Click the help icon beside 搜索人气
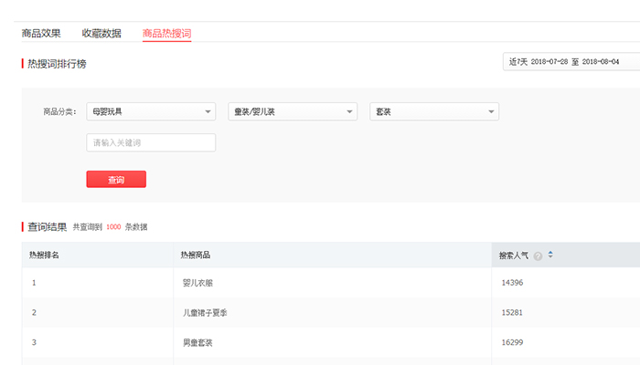Image resolution: width=640 pixels, height=365 pixels. coord(538,255)
